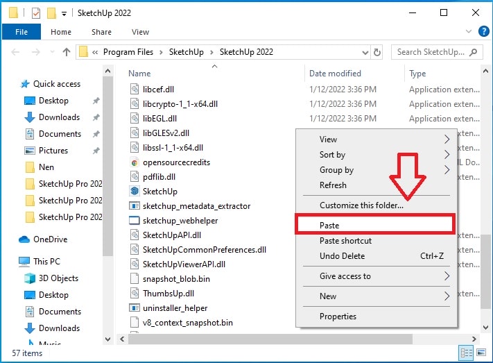Click Program Files in the breadcrumb path
493x363 pixels.
coord(128,52)
